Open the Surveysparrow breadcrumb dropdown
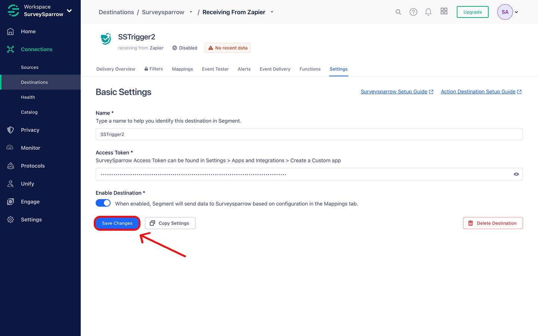This screenshot has height=336, width=538. (191, 12)
